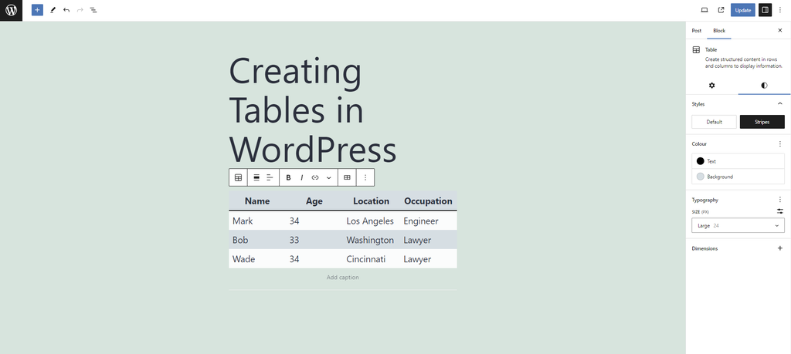Screen dimensions: 791x354
Task: Open Colour panel options menu
Action: [x=780, y=144]
